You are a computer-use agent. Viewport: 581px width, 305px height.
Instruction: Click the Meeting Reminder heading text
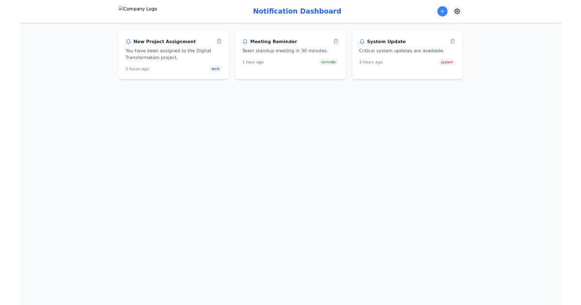click(274, 41)
